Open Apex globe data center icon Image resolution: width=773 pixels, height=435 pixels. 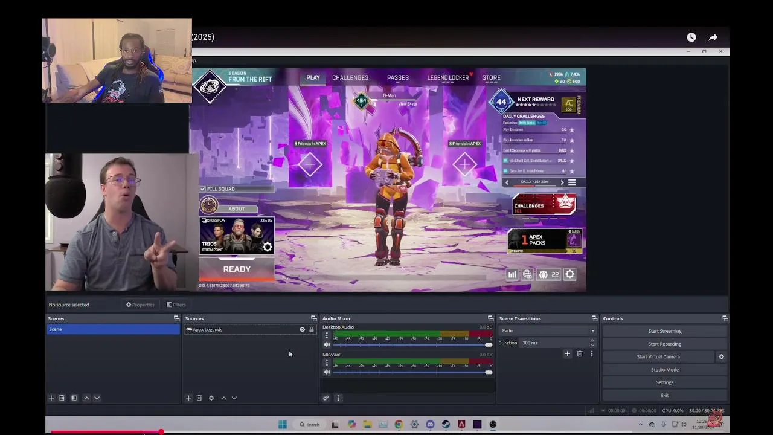pyautogui.click(x=527, y=274)
